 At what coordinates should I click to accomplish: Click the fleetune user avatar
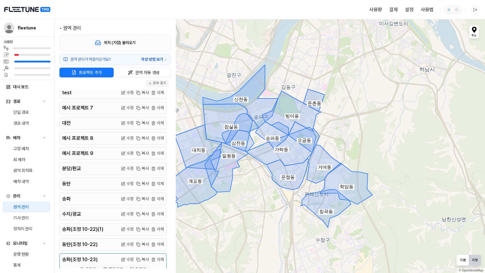pos(9,28)
